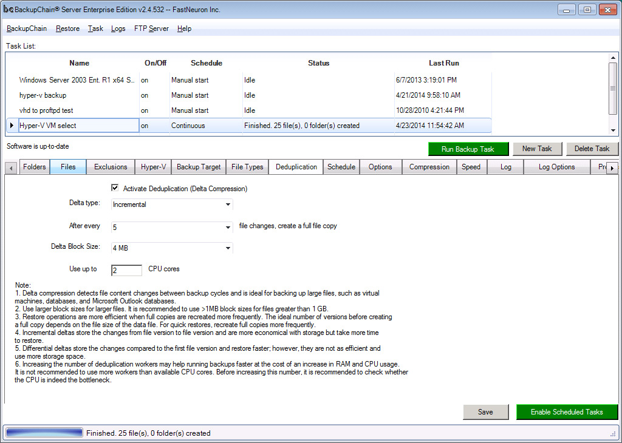Screen dimensions: 622x443
Task: Click the On/Off column header
Action: pos(155,63)
